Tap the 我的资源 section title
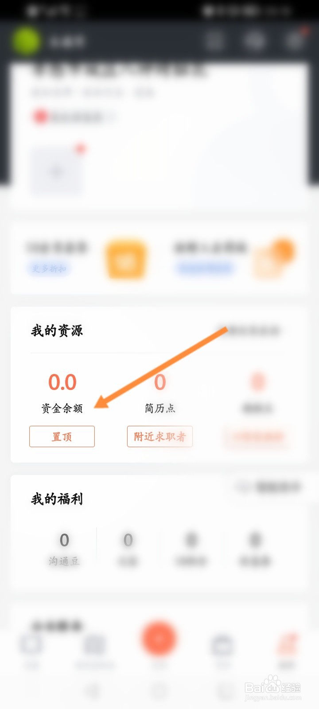Image resolution: width=319 pixels, height=709 pixels. [x=57, y=331]
